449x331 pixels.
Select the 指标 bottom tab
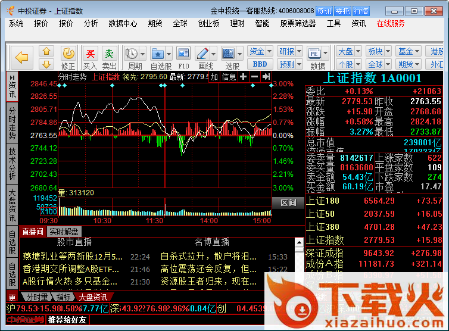[63, 297]
